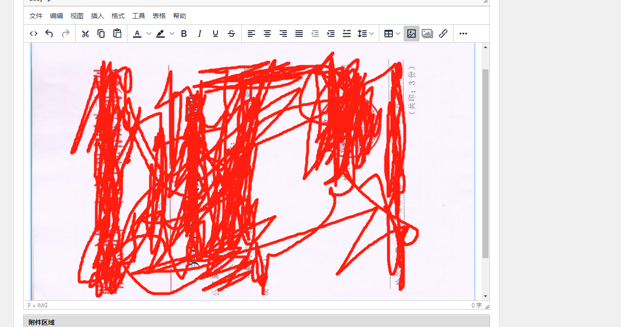Screen dimensions: 621x327
Task: Open insert/edit image dialog icon
Action: 411,34
